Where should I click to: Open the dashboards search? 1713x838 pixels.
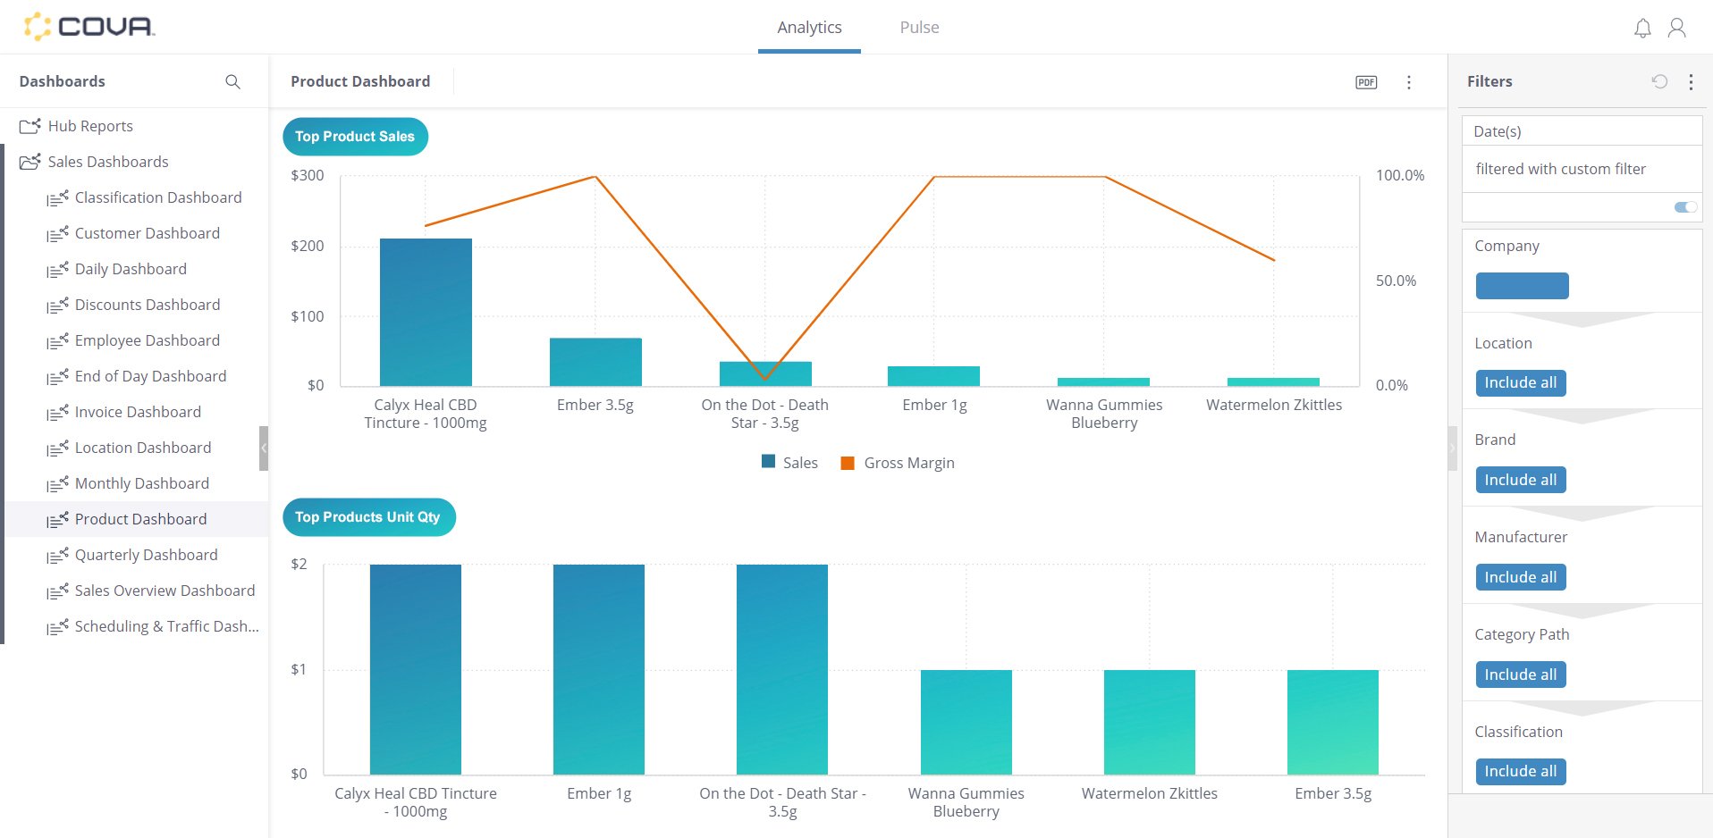pos(232,81)
